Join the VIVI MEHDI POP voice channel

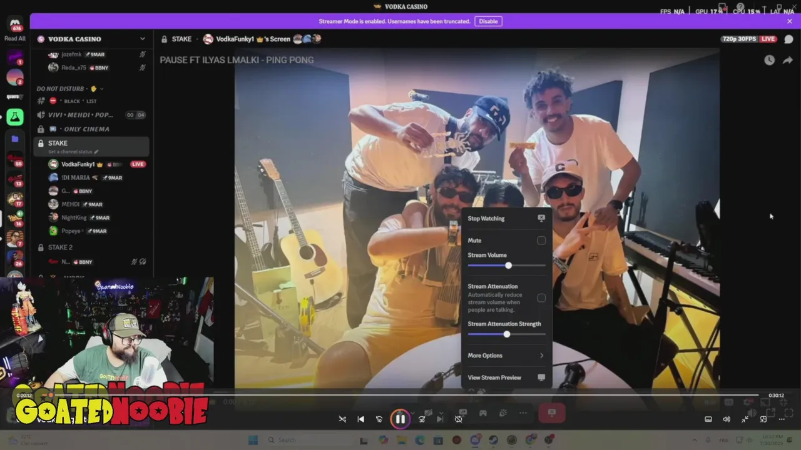tap(92, 115)
